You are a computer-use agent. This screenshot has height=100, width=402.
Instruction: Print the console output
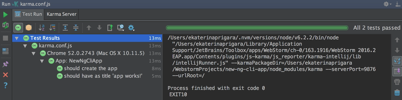[x=397, y=82]
